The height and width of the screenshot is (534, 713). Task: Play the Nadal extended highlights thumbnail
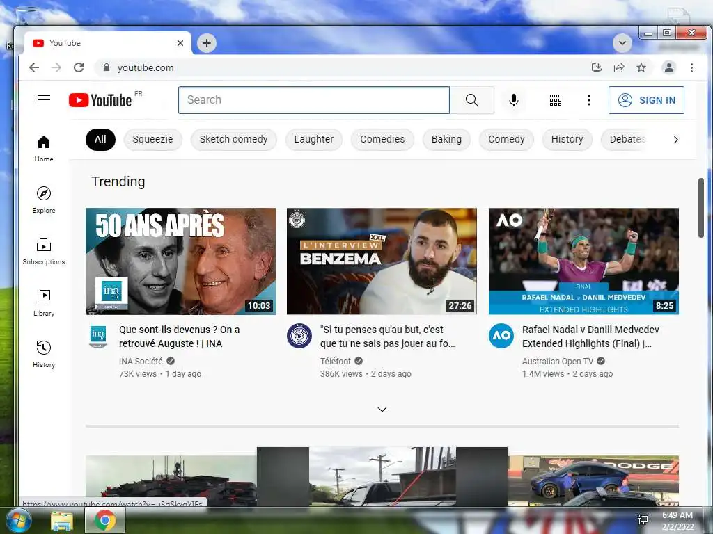(x=583, y=261)
